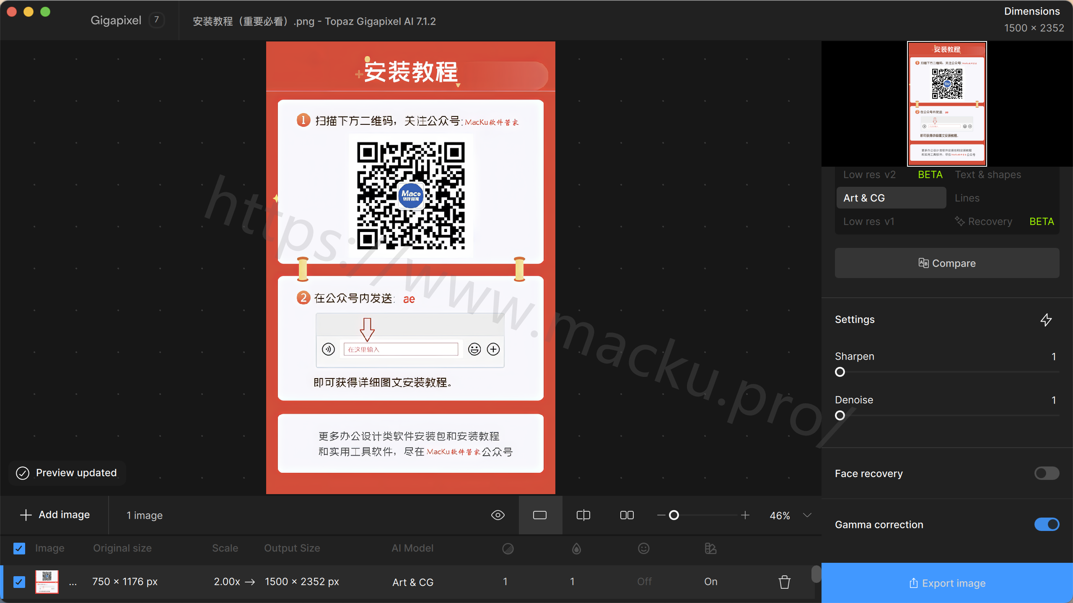Click the face recovery smiley column icon
This screenshot has width=1073, height=603.
coord(644,549)
